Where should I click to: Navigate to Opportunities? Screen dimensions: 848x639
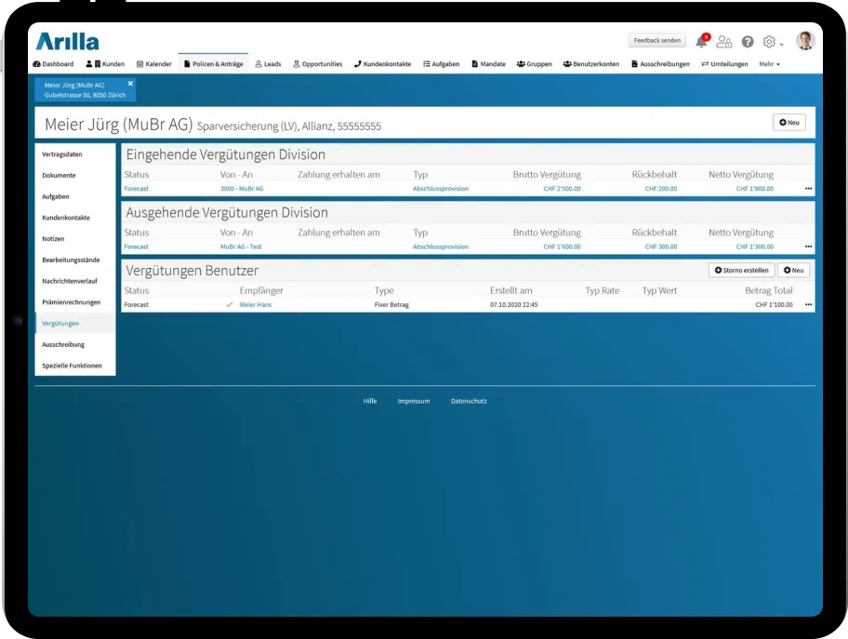pos(318,64)
